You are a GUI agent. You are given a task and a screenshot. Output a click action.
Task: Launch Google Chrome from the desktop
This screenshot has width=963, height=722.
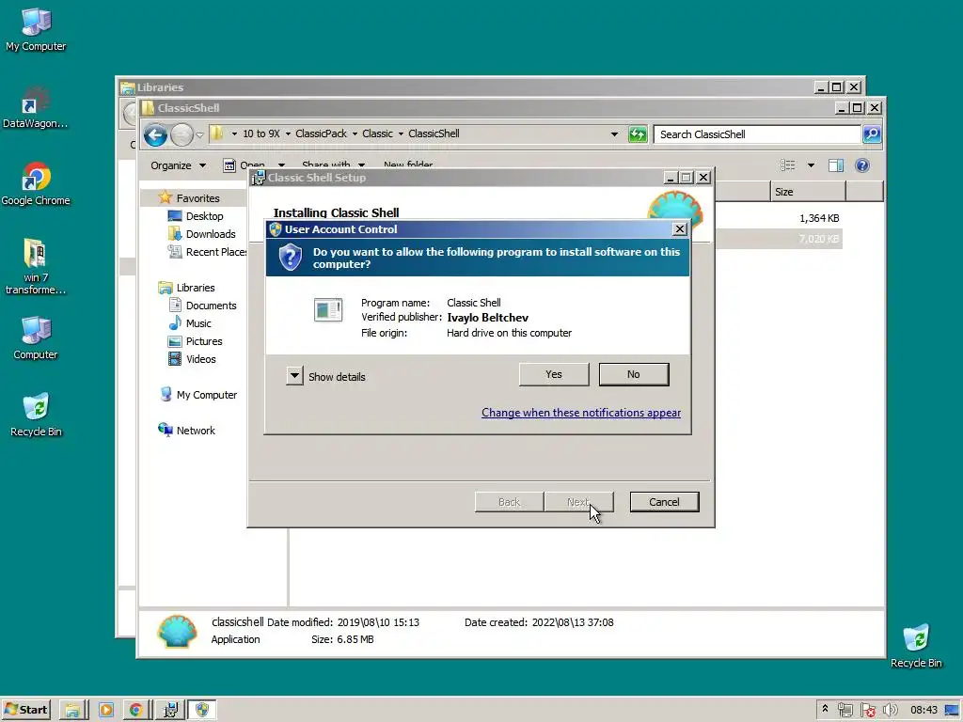(36, 184)
